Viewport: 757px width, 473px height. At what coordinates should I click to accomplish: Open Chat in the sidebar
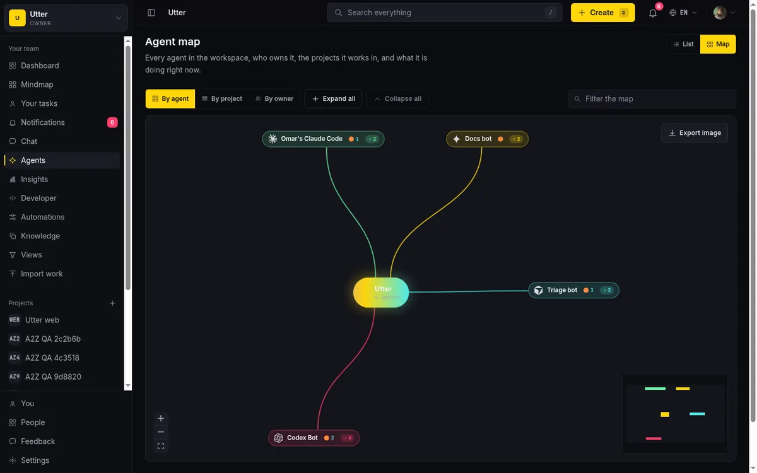click(x=62, y=141)
